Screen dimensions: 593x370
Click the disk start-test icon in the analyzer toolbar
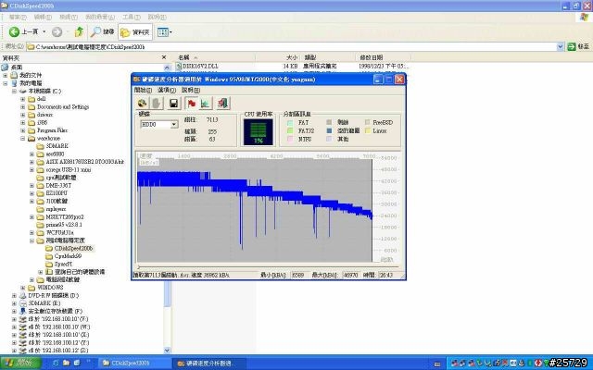[142, 103]
